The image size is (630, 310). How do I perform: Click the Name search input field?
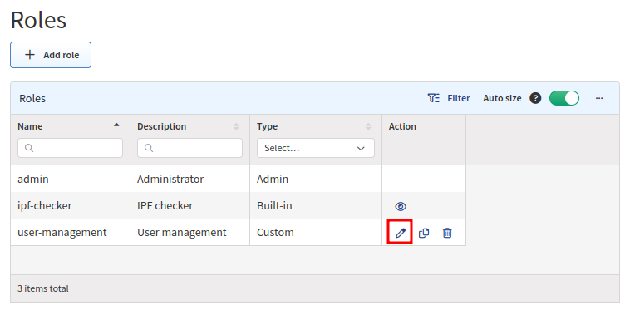pyautogui.click(x=71, y=148)
